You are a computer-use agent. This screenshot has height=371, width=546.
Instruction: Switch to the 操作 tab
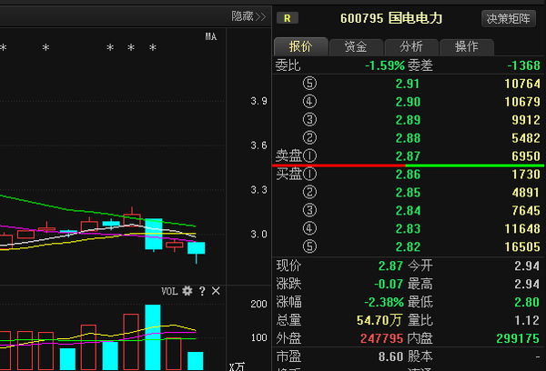click(467, 46)
